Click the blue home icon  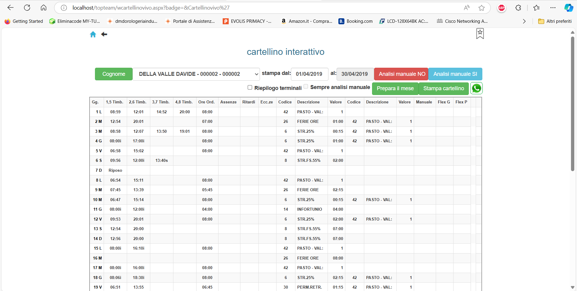(93, 34)
